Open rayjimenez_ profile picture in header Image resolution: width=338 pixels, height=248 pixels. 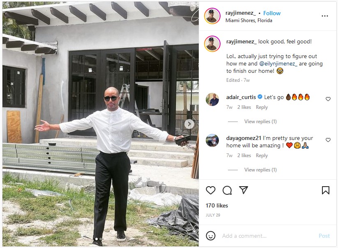212,16
